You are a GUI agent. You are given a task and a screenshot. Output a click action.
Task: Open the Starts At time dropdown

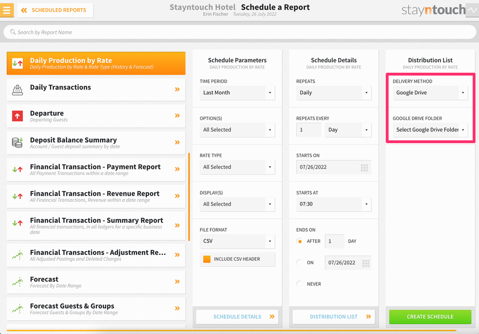(334, 204)
